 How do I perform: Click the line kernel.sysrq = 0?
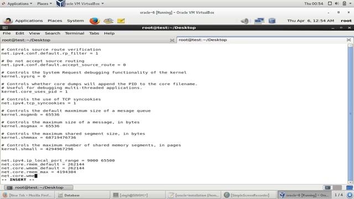23,76
